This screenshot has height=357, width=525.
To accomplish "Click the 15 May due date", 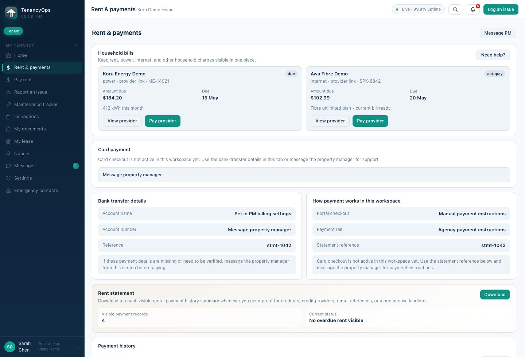I will (210, 98).
